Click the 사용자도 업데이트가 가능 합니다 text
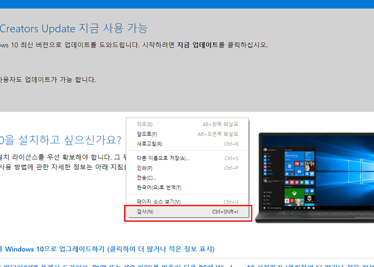This screenshot has height=267, width=374. (x=48, y=80)
